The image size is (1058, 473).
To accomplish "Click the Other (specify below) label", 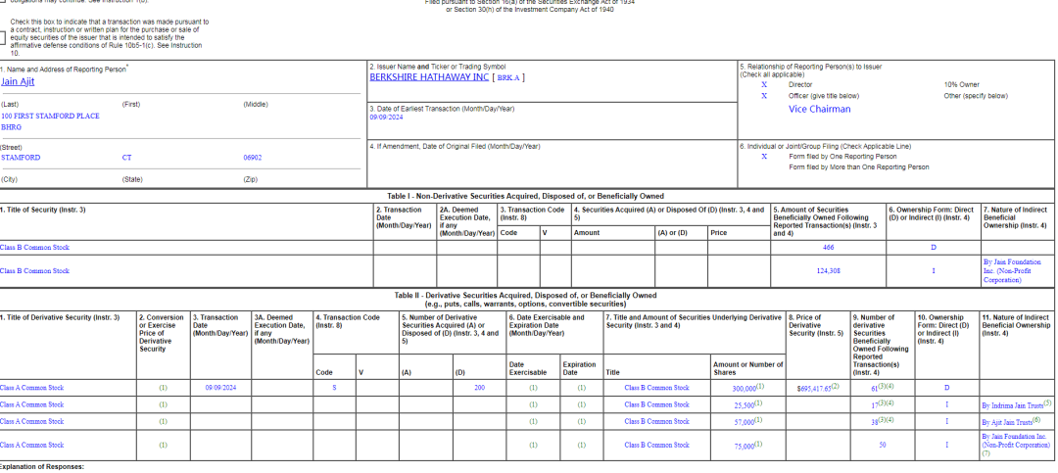I will (976, 96).
